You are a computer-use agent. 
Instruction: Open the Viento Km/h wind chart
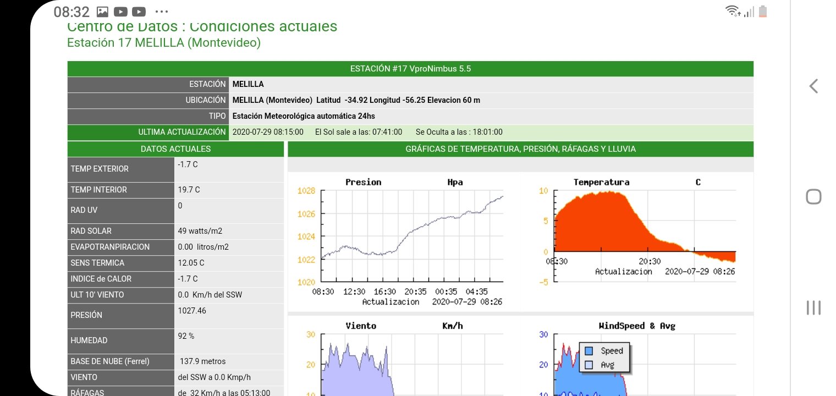pyautogui.click(x=400, y=358)
